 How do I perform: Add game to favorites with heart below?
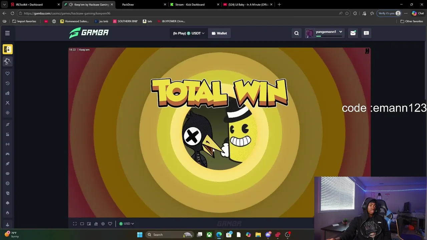pyautogui.click(x=110, y=224)
